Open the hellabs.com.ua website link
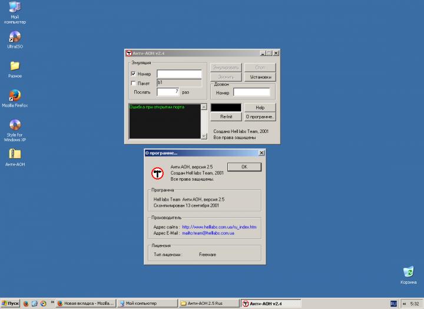 tap(219, 227)
